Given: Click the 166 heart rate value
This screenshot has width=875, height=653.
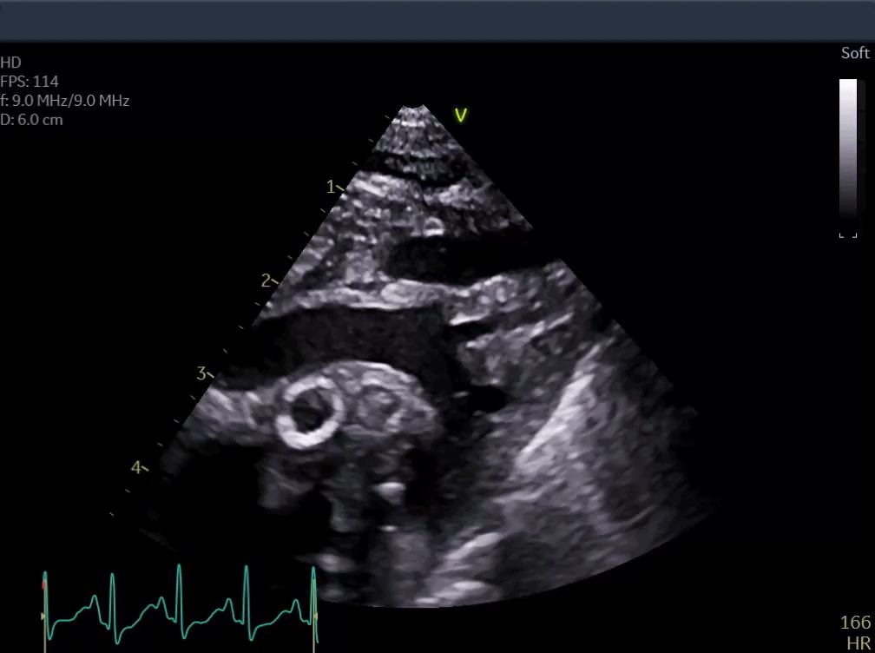Looking at the screenshot, I should (x=854, y=623).
